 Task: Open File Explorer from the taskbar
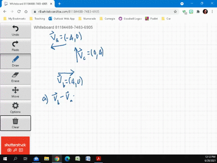tap(47, 159)
